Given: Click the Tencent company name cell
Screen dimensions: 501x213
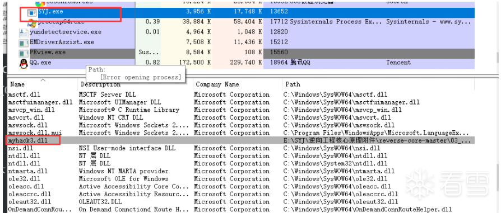Looking at the screenshot, I should pos(398,63).
